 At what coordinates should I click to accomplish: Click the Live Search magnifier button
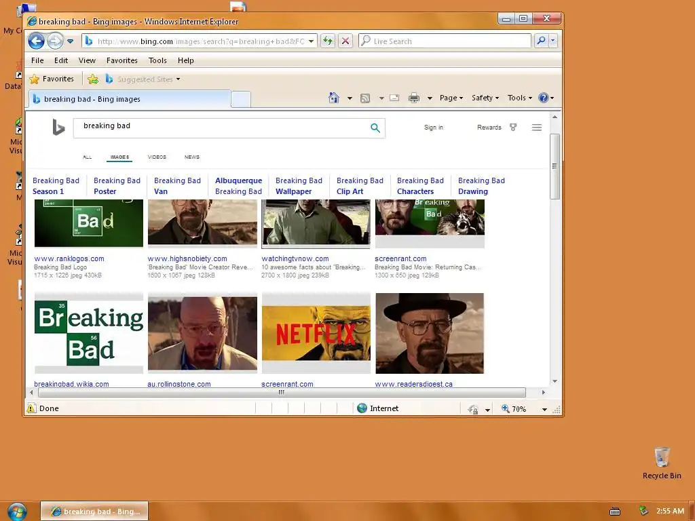(541, 41)
